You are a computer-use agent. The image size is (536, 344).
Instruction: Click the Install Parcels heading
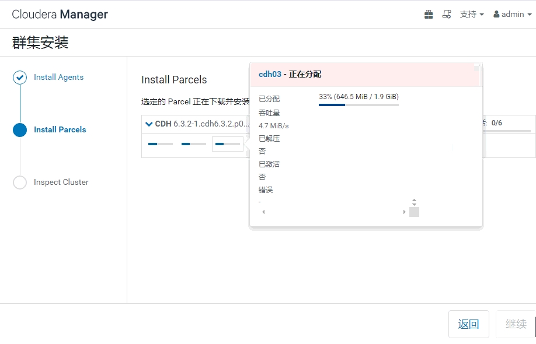pos(174,79)
